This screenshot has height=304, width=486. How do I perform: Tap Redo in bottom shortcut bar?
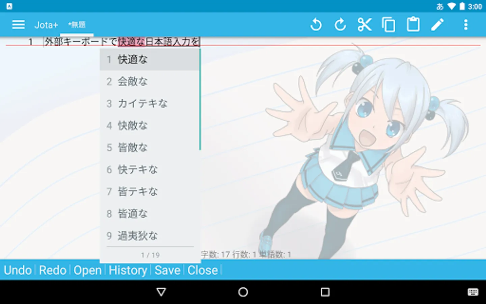click(x=53, y=270)
